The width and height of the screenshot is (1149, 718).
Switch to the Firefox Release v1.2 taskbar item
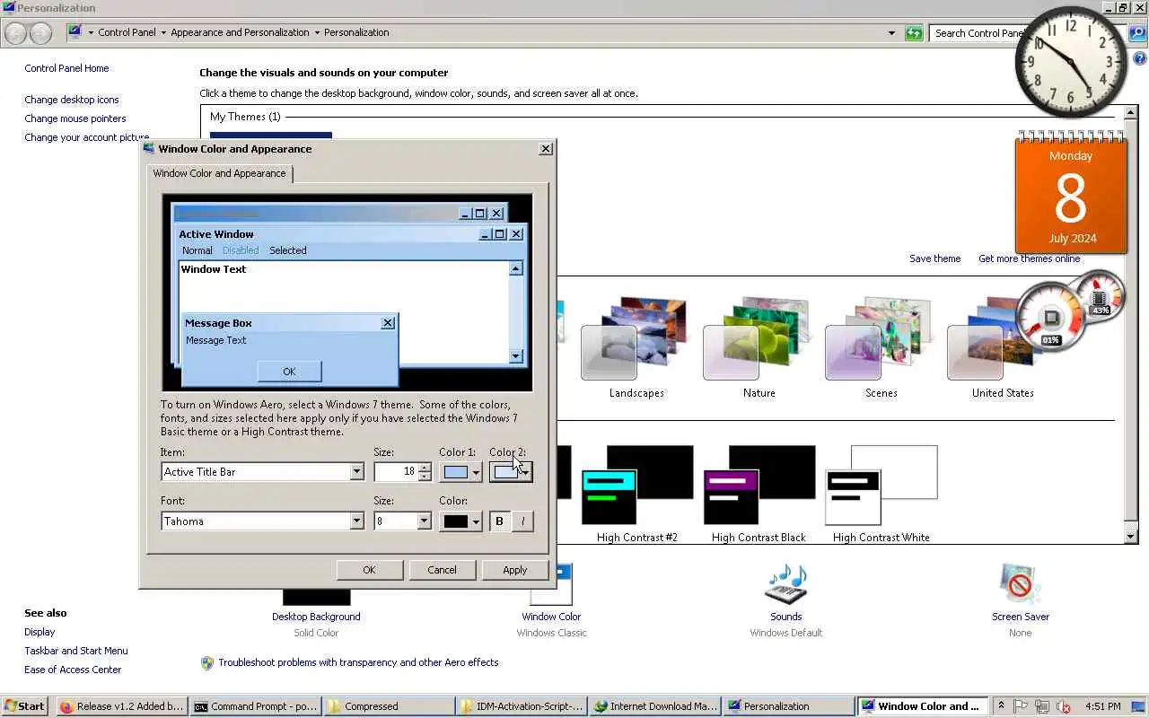(122, 706)
